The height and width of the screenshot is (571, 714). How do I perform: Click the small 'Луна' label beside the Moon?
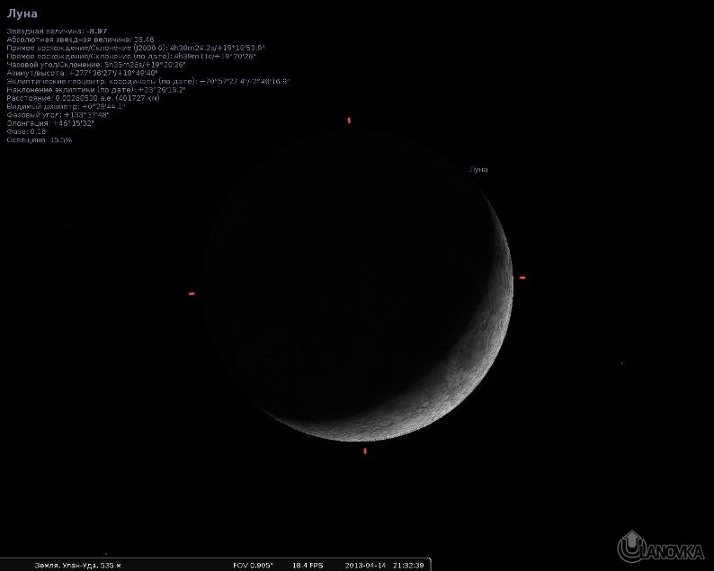coord(478,169)
